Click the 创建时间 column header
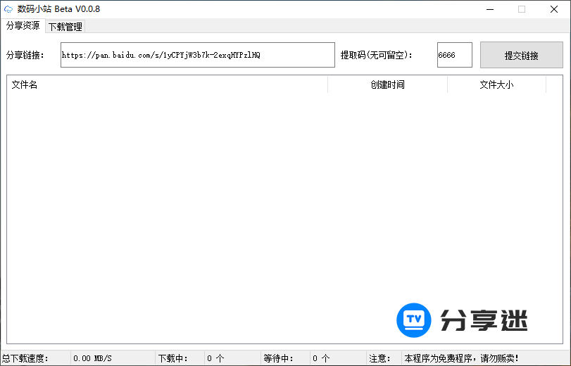 click(387, 84)
